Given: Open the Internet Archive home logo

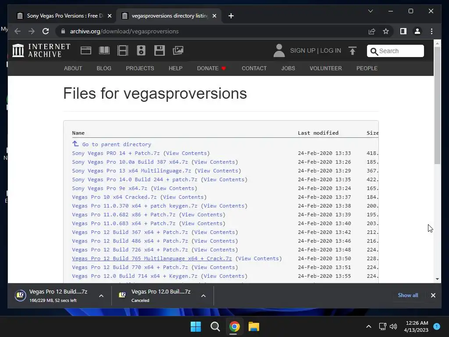Looking at the screenshot, I should point(41,50).
